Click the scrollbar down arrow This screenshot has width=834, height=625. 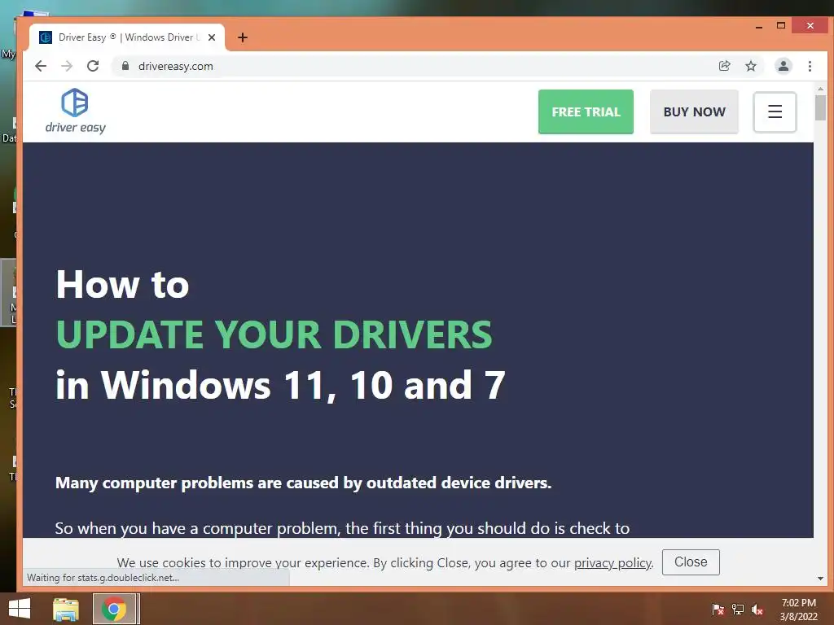click(x=820, y=579)
